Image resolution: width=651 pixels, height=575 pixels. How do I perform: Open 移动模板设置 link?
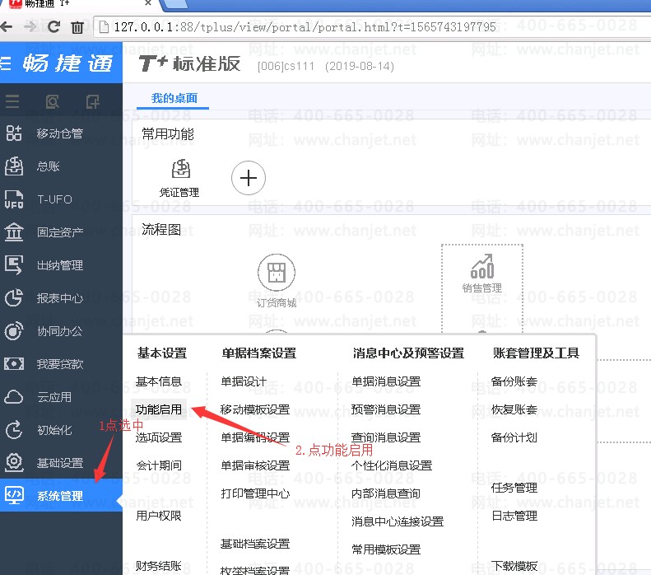point(255,409)
